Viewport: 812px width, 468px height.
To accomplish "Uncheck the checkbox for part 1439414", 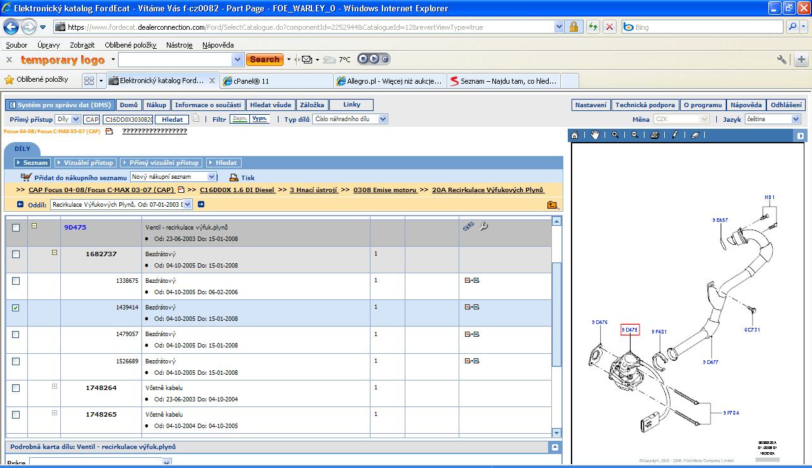I will point(16,308).
